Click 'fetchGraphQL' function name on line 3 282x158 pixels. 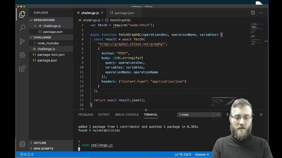[x=130, y=35]
